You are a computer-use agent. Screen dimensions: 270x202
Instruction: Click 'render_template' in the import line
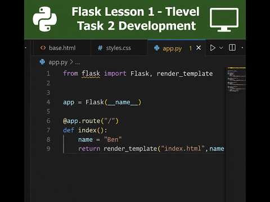[184, 74]
